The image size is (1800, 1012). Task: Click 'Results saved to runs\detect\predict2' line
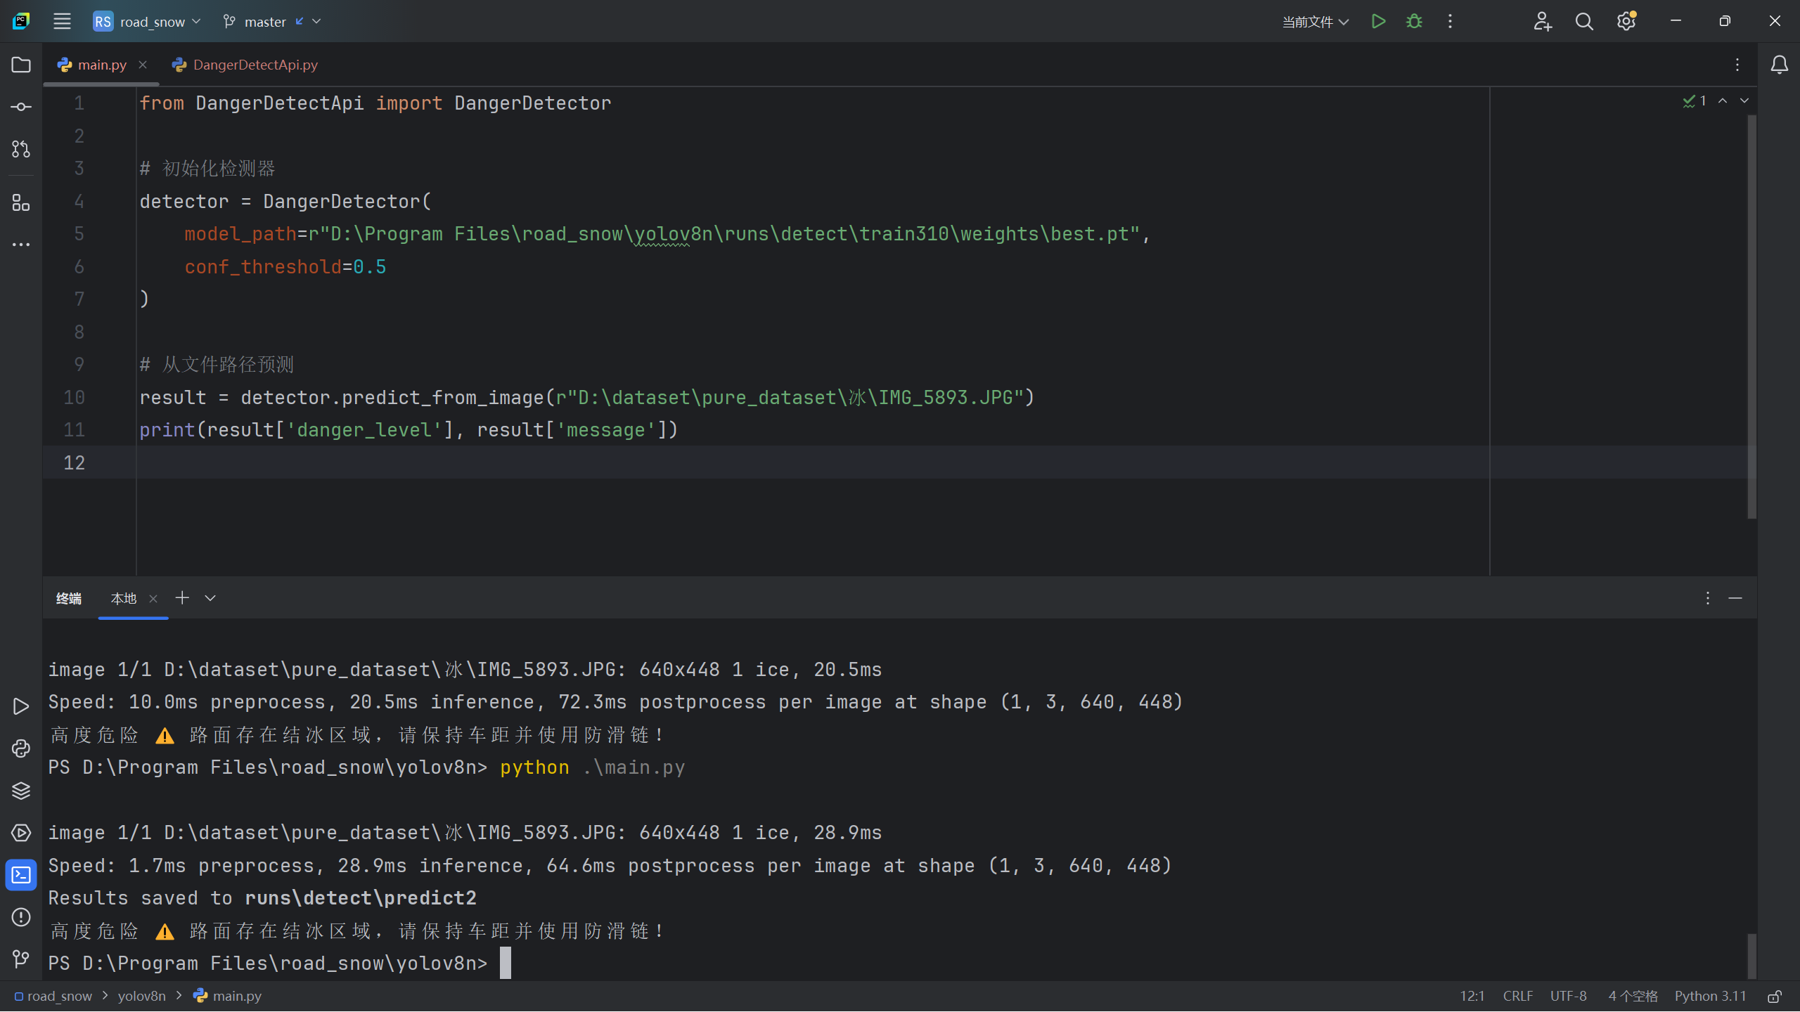click(262, 898)
